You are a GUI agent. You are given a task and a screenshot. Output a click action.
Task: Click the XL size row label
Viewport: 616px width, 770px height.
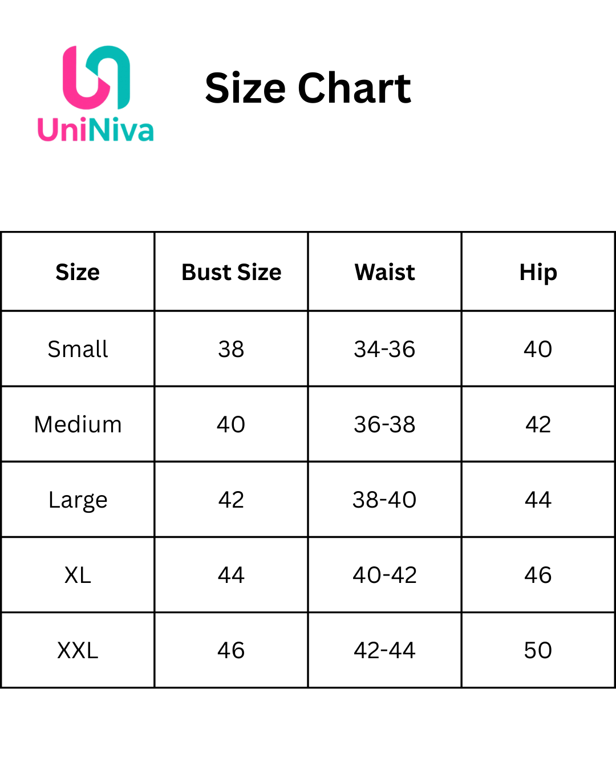point(78,575)
